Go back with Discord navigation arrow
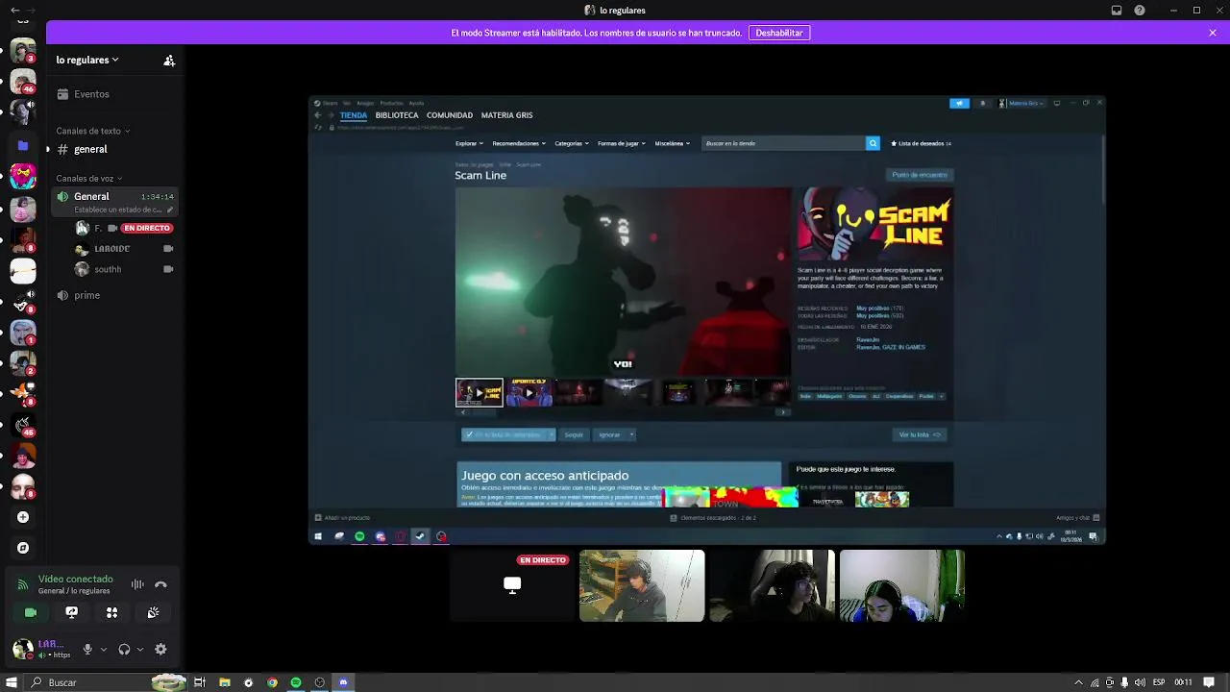Image resolution: width=1230 pixels, height=692 pixels. pos(13,10)
